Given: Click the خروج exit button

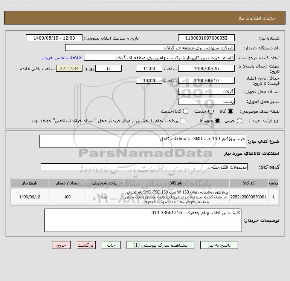Looking at the screenshot, I should [61, 245].
